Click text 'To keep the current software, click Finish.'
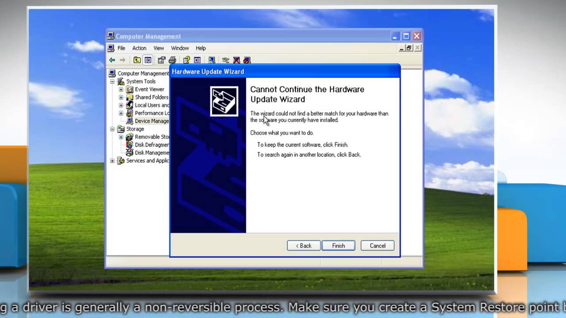 303,145
